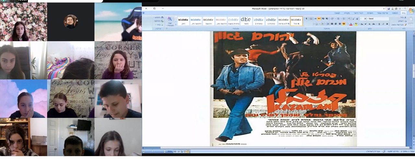
Task: Apply the Heading 1 (כותרת 1) style
Action: [x=271, y=21]
